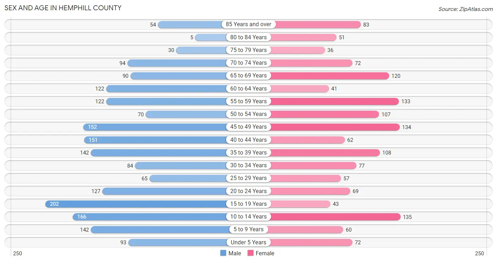Image resolution: width=497 pixels, height=262 pixels.
Task: Click the 40 to 44 Years age label
Action: coord(248,140)
